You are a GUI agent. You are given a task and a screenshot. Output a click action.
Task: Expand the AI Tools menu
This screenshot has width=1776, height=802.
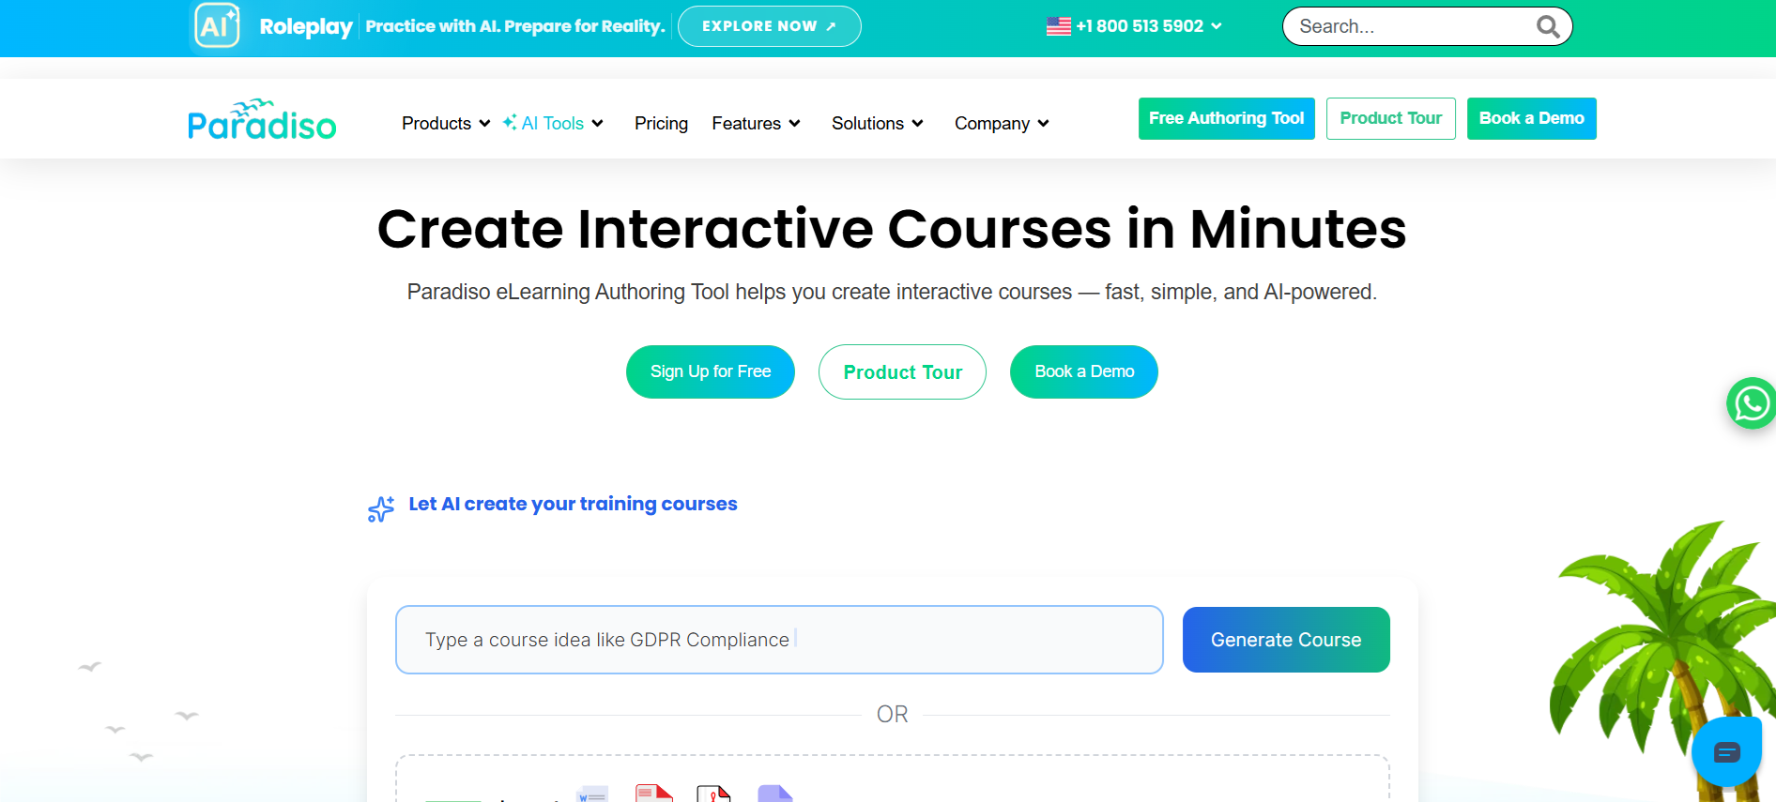point(554,123)
